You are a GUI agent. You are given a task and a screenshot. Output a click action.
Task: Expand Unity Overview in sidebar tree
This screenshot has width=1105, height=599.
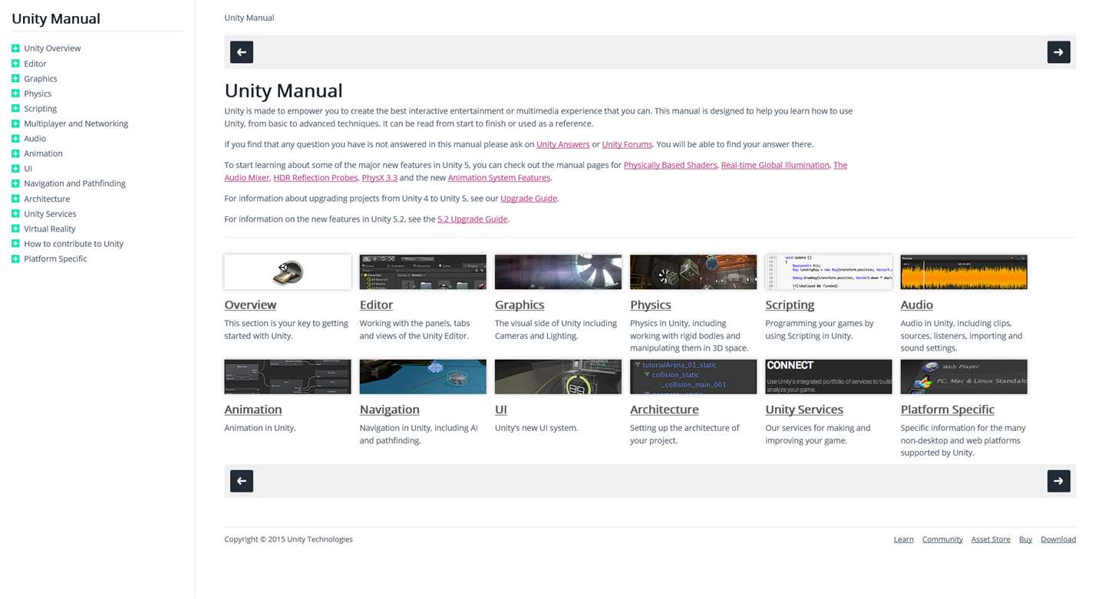[15, 48]
